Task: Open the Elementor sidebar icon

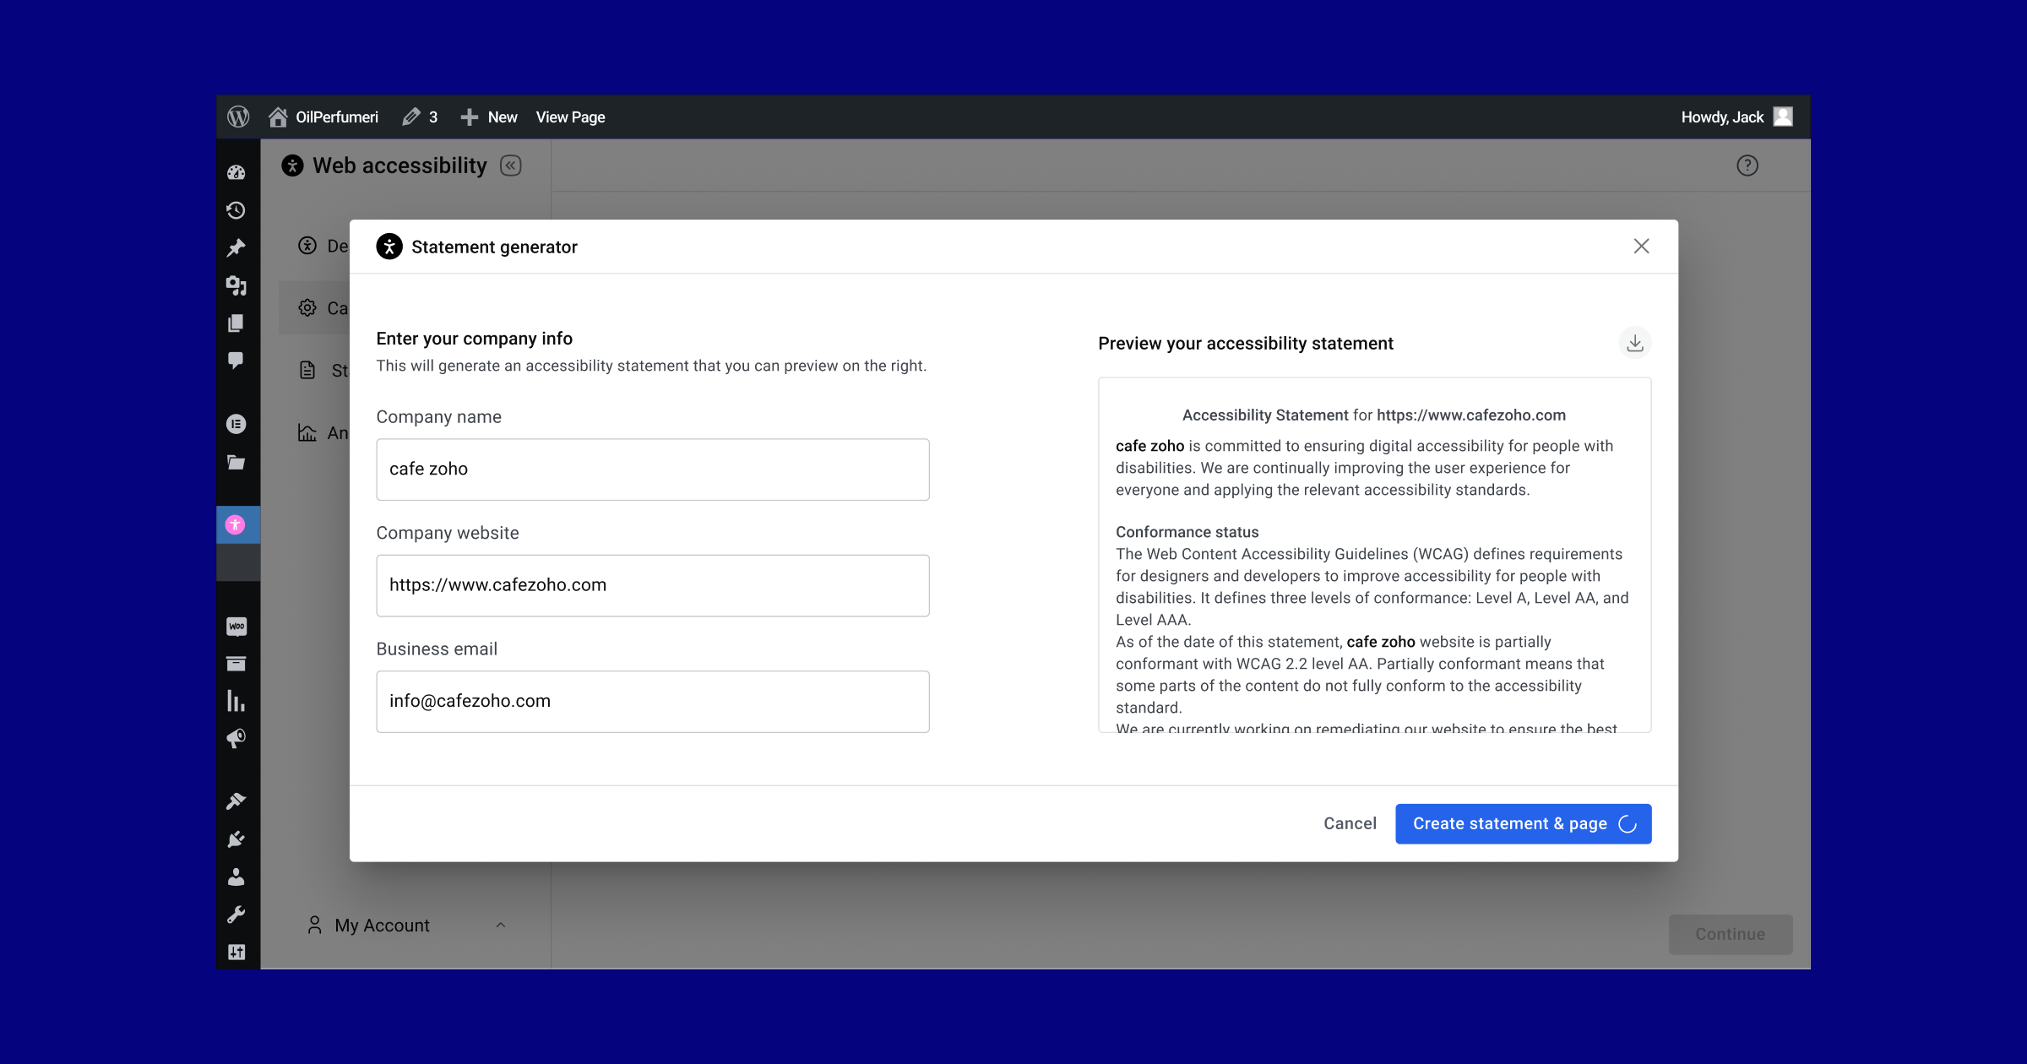Action: [x=236, y=424]
